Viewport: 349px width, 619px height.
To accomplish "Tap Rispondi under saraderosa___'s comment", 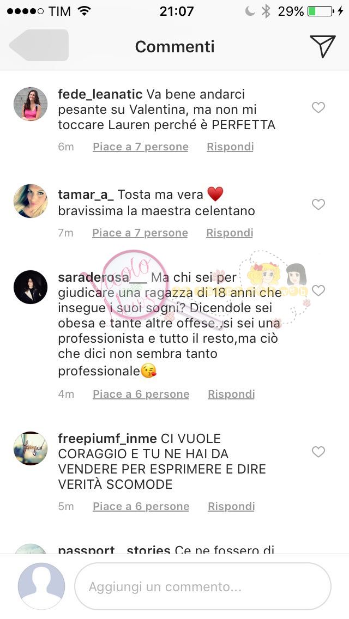I will (231, 394).
